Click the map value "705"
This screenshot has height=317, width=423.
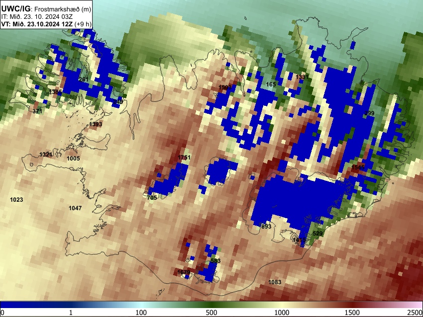tap(152, 198)
